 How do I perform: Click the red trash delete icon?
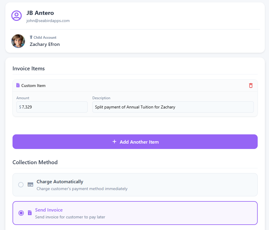[251, 86]
